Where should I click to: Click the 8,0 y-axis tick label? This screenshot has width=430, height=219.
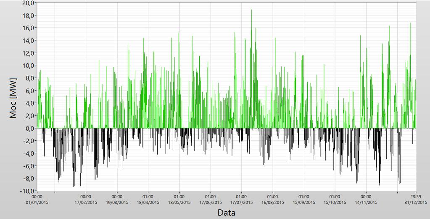click(30, 78)
